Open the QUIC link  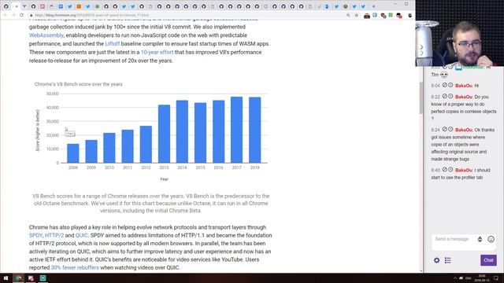[x=81, y=235]
